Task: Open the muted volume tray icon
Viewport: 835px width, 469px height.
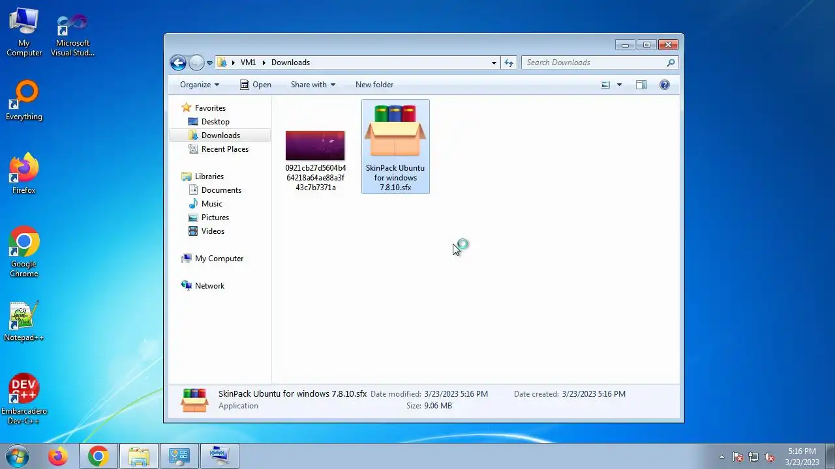Action: pos(769,457)
